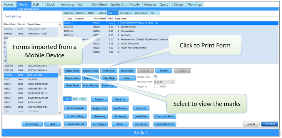Image resolution: width=282 pixels, height=138 pixels.
Task: Open the Marks History button
Action: (x=90, y=86)
